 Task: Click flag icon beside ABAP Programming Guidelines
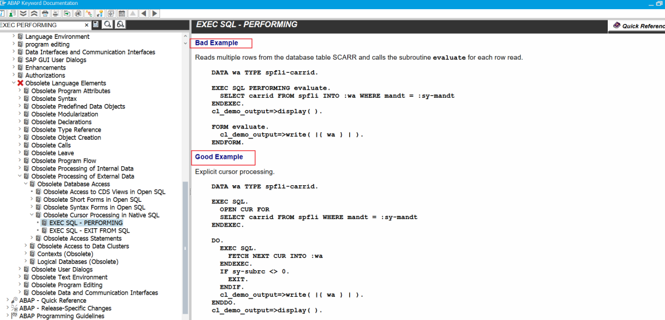(14, 316)
